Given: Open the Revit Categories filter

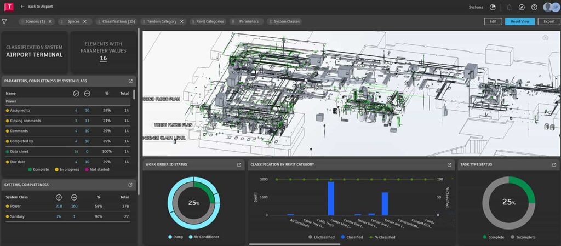Looking at the screenshot, I should pyautogui.click(x=208, y=21).
